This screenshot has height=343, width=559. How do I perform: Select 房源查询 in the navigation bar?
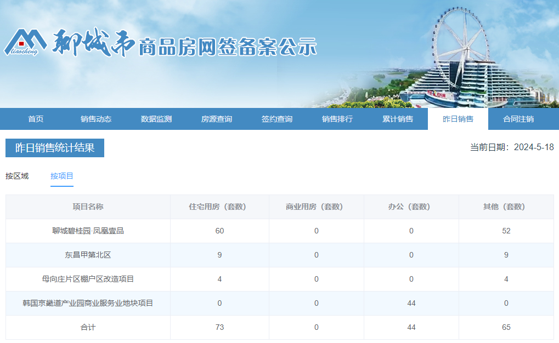tap(217, 119)
